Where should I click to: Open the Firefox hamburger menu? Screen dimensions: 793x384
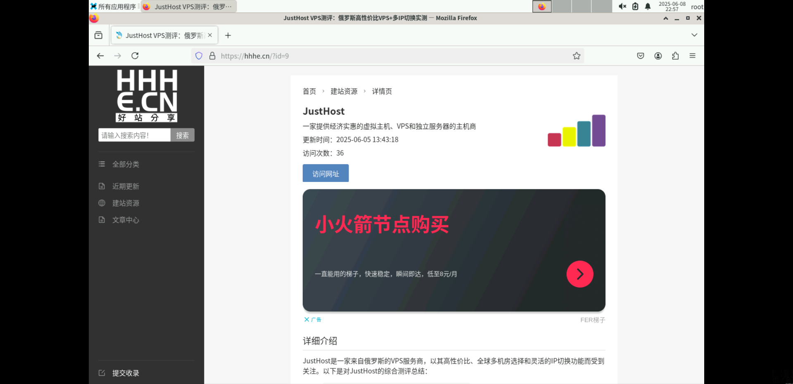[x=693, y=56]
